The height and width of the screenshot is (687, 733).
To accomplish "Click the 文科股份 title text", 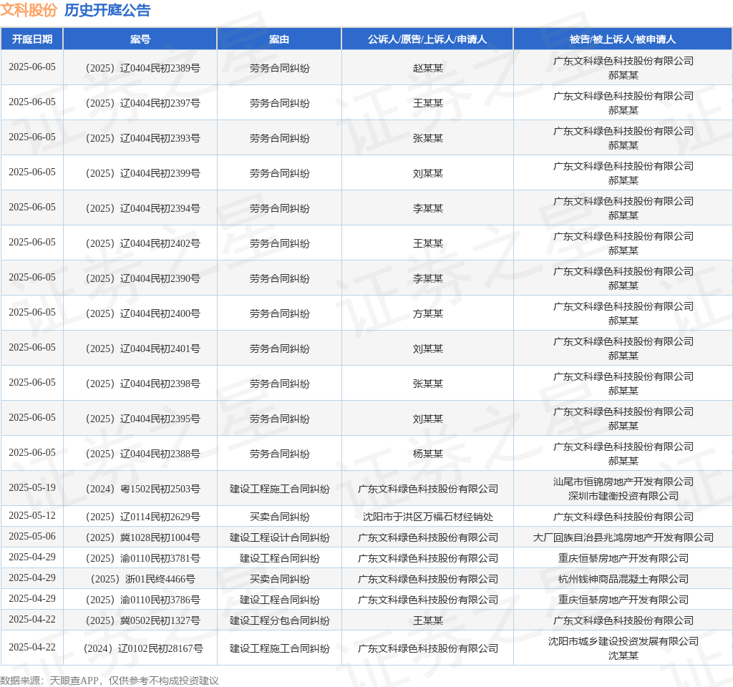I will tap(29, 10).
